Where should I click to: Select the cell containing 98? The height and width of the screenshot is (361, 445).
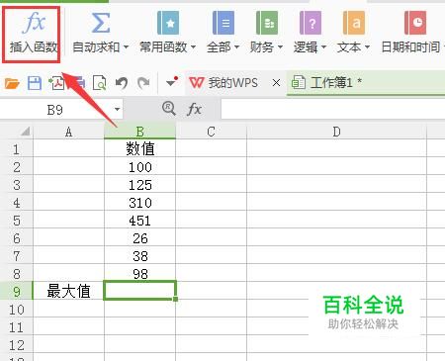139,273
